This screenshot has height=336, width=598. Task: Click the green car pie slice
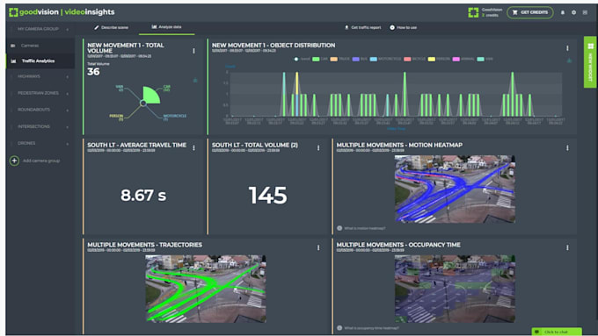coord(151,95)
